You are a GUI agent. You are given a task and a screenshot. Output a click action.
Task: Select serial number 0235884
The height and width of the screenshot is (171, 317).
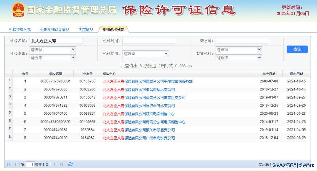point(87,130)
